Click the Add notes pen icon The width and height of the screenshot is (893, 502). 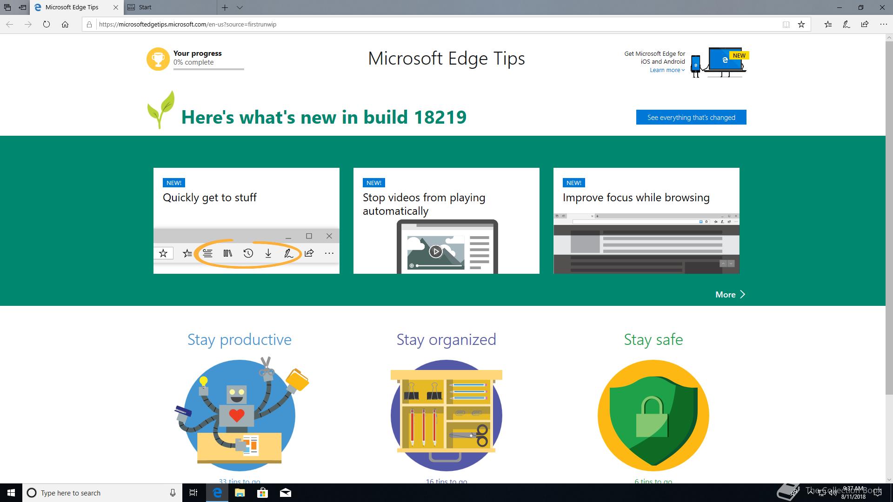click(846, 25)
